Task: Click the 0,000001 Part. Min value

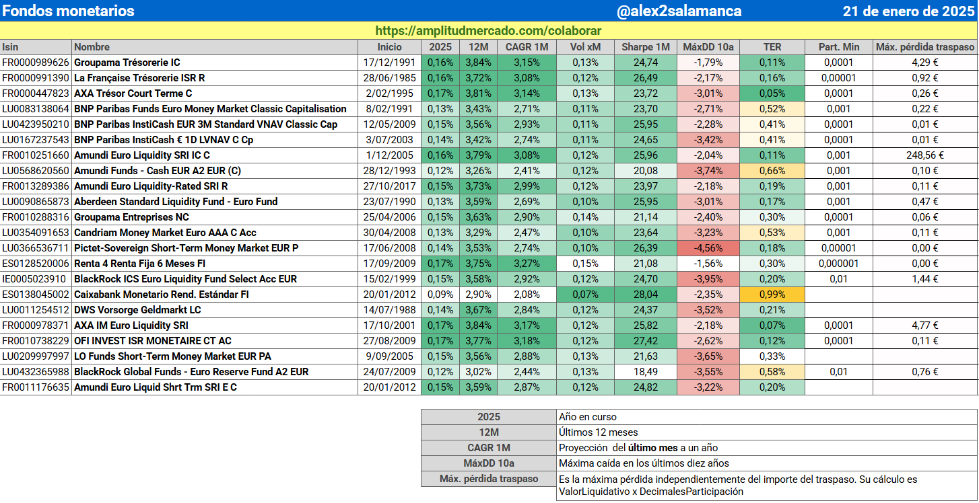Action: pos(839,264)
